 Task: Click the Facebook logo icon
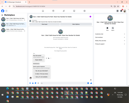click(x=3, y=11)
